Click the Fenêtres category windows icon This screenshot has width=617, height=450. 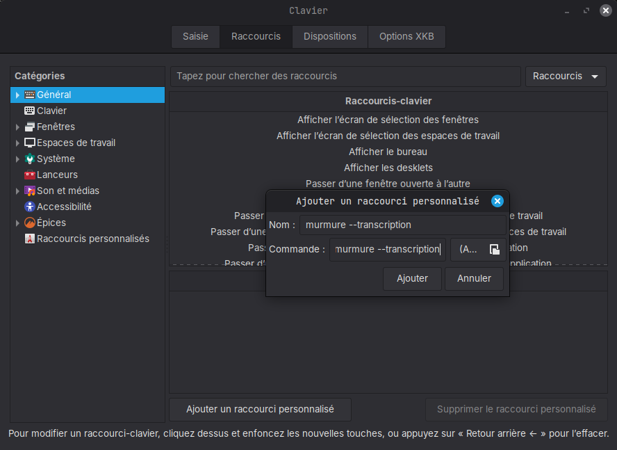(x=29, y=127)
